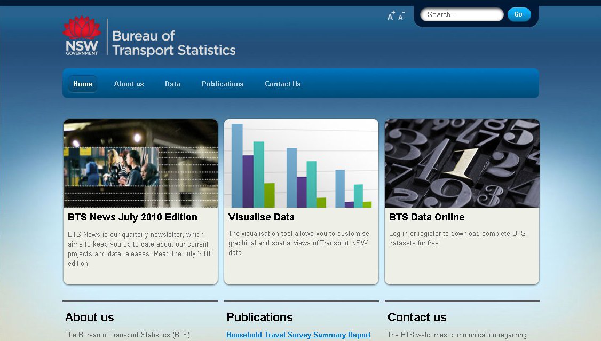Select the Home navigation tab

pyautogui.click(x=82, y=84)
